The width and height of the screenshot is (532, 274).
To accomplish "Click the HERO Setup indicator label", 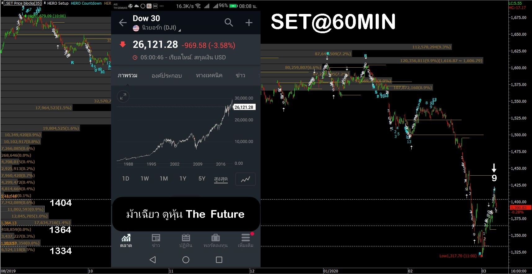I will click(x=58, y=3).
